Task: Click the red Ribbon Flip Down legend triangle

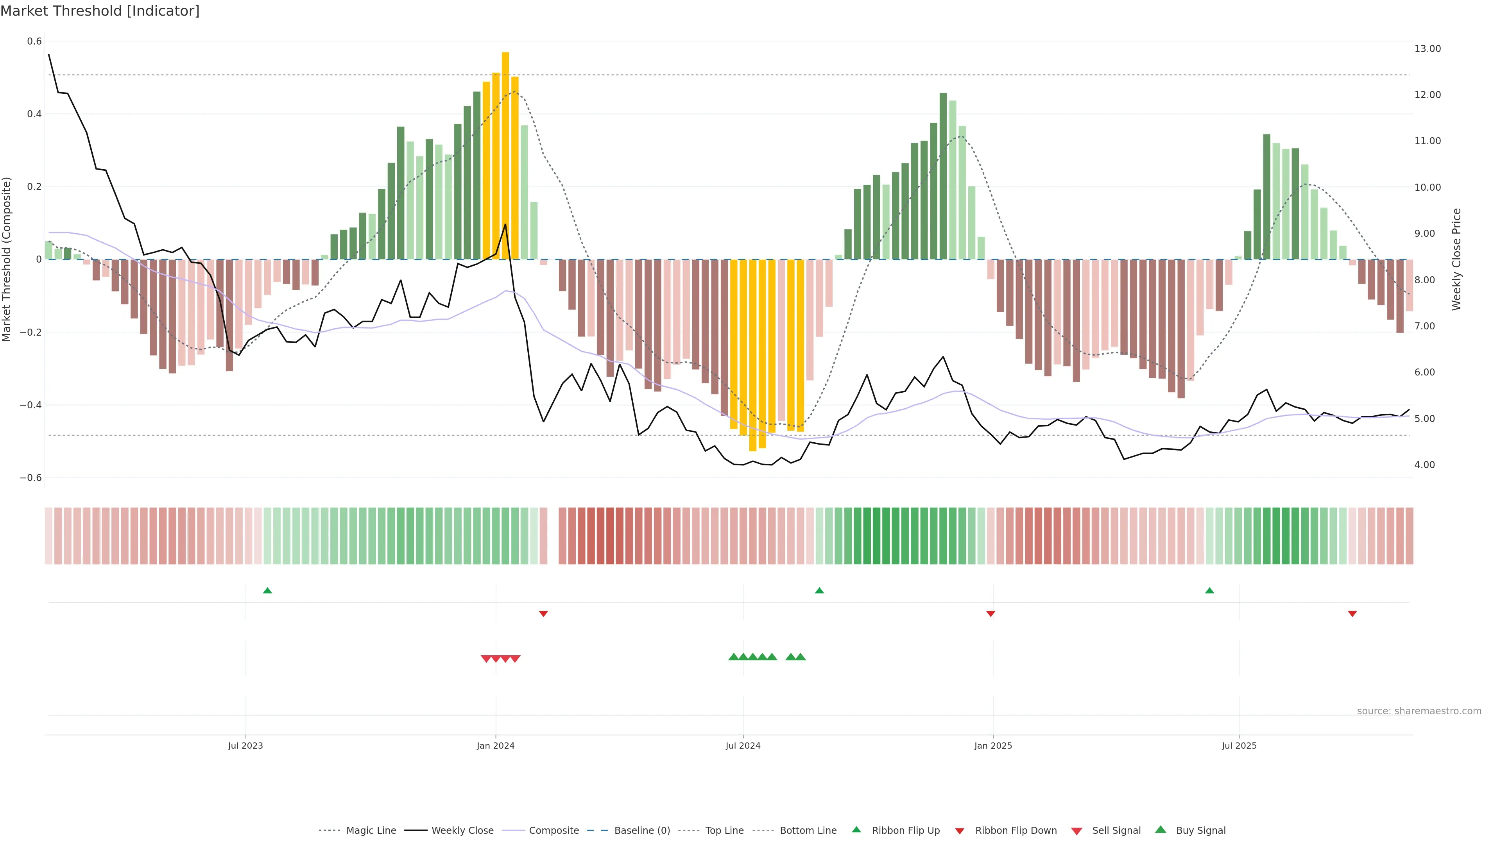Action: coord(960,831)
